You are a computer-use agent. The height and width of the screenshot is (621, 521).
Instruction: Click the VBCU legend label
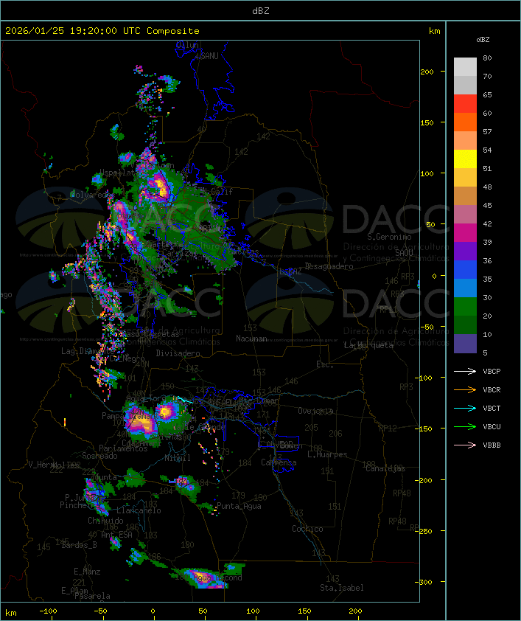[x=492, y=427]
